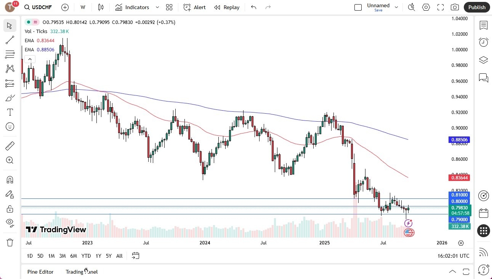The height and width of the screenshot is (279, 492).
Task: Toggle magnet mode on
Action: (x=10, y=179)
